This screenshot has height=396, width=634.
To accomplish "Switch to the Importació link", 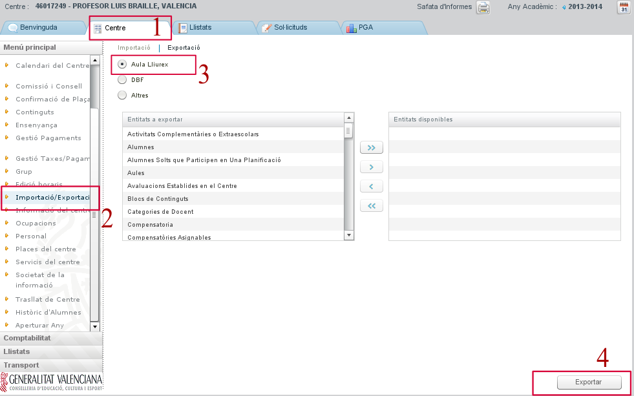I will 134,48.
